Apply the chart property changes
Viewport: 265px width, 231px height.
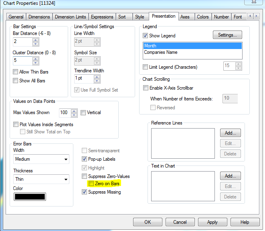212,222
